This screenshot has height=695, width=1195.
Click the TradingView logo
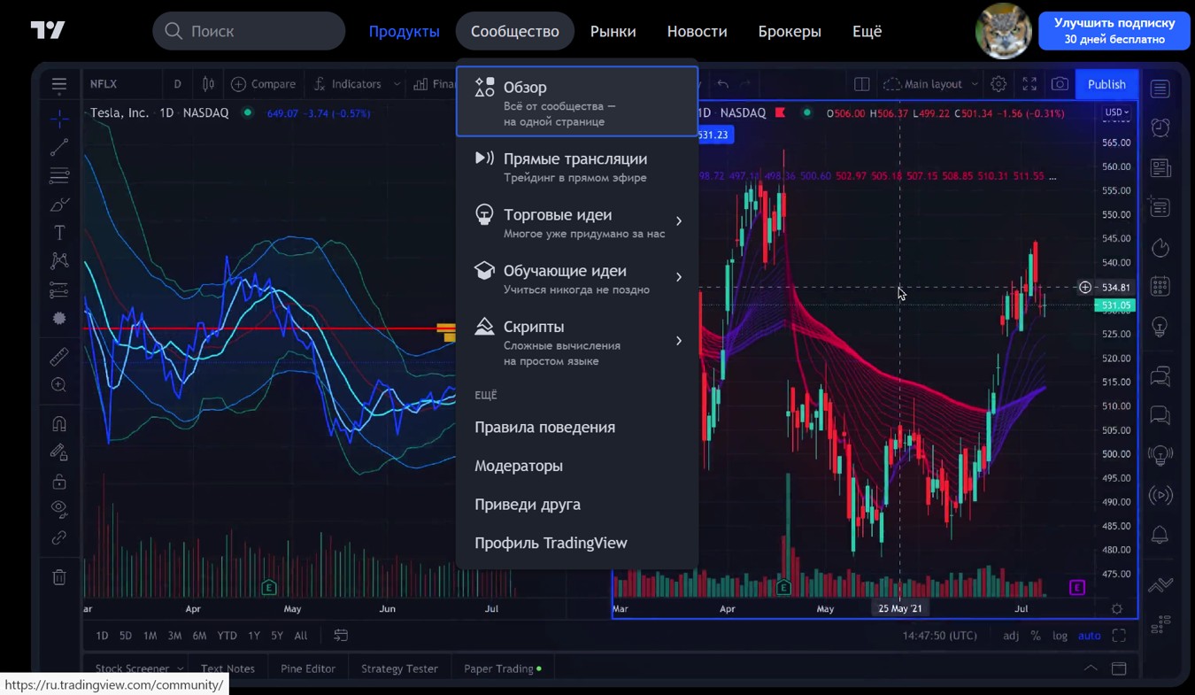47,30
